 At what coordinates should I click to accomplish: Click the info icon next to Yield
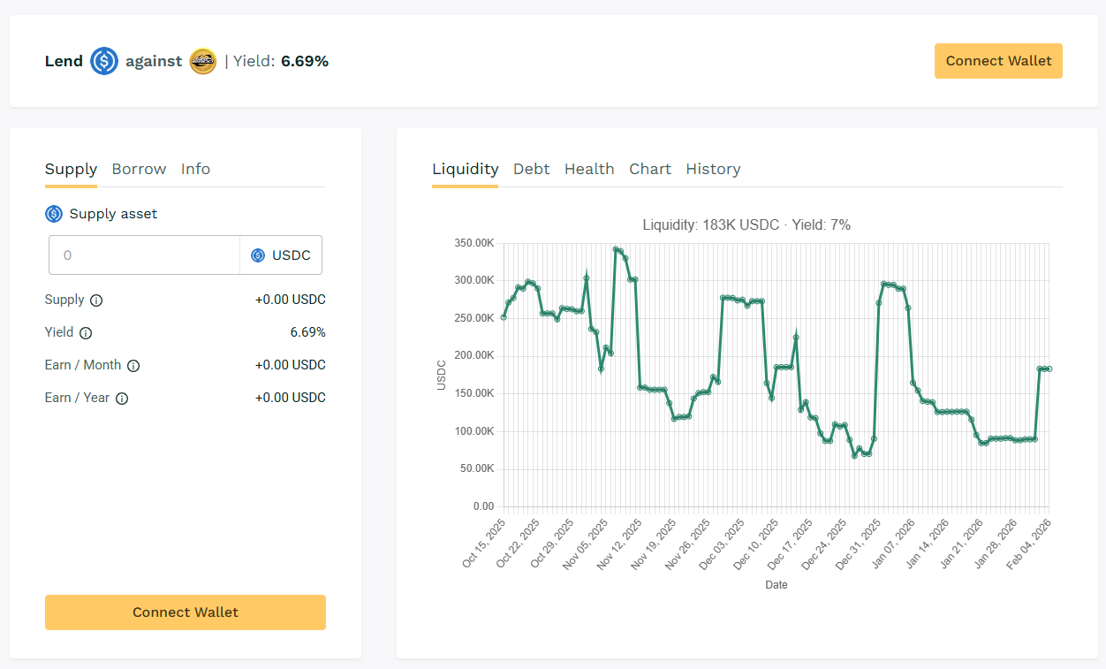click(x=86, y=333)
